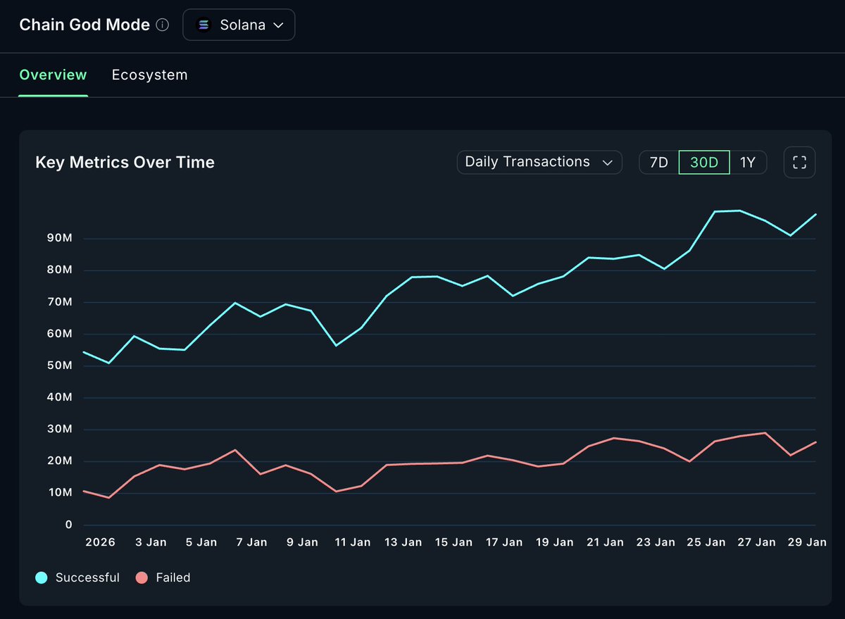This screenshot has width=845, height=619.
Task: Open the Daily Transactions metric dropdown
Action: tap(539, 162)
